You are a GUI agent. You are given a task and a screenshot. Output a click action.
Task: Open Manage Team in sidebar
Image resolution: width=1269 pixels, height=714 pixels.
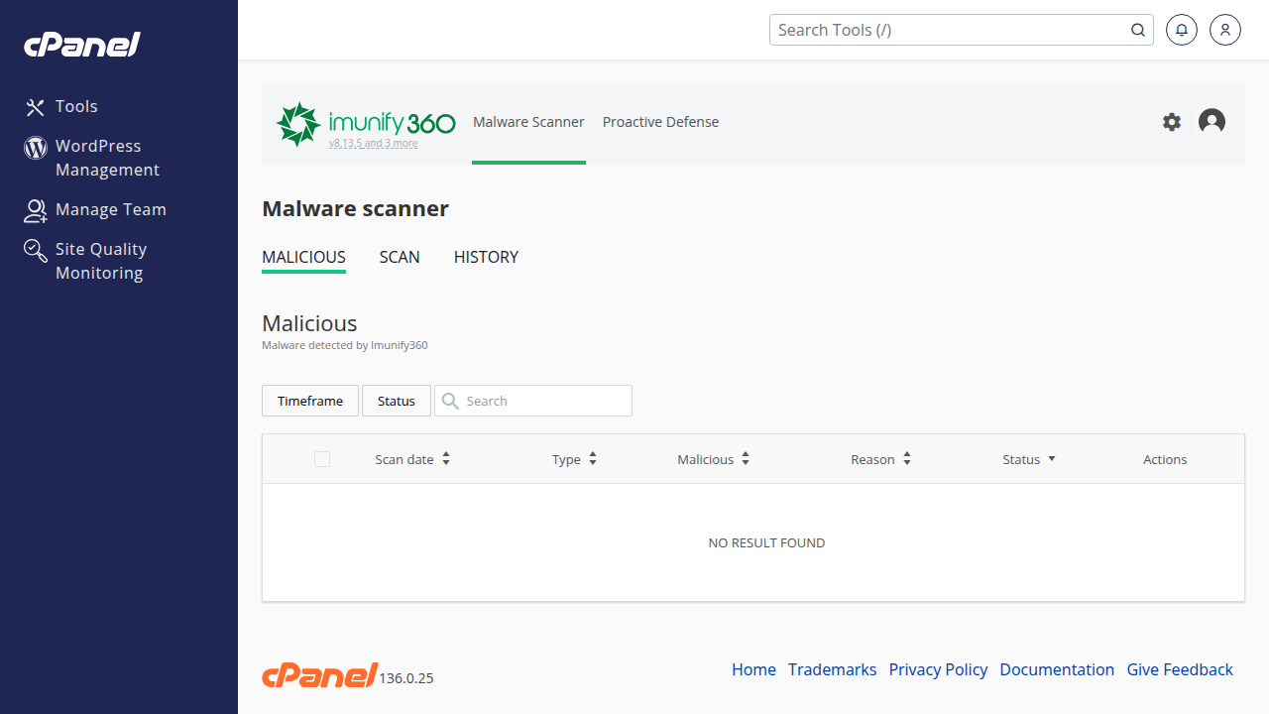(95, 209)
